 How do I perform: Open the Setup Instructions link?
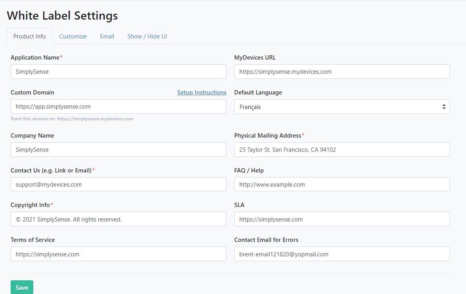(x=202, y=93)
